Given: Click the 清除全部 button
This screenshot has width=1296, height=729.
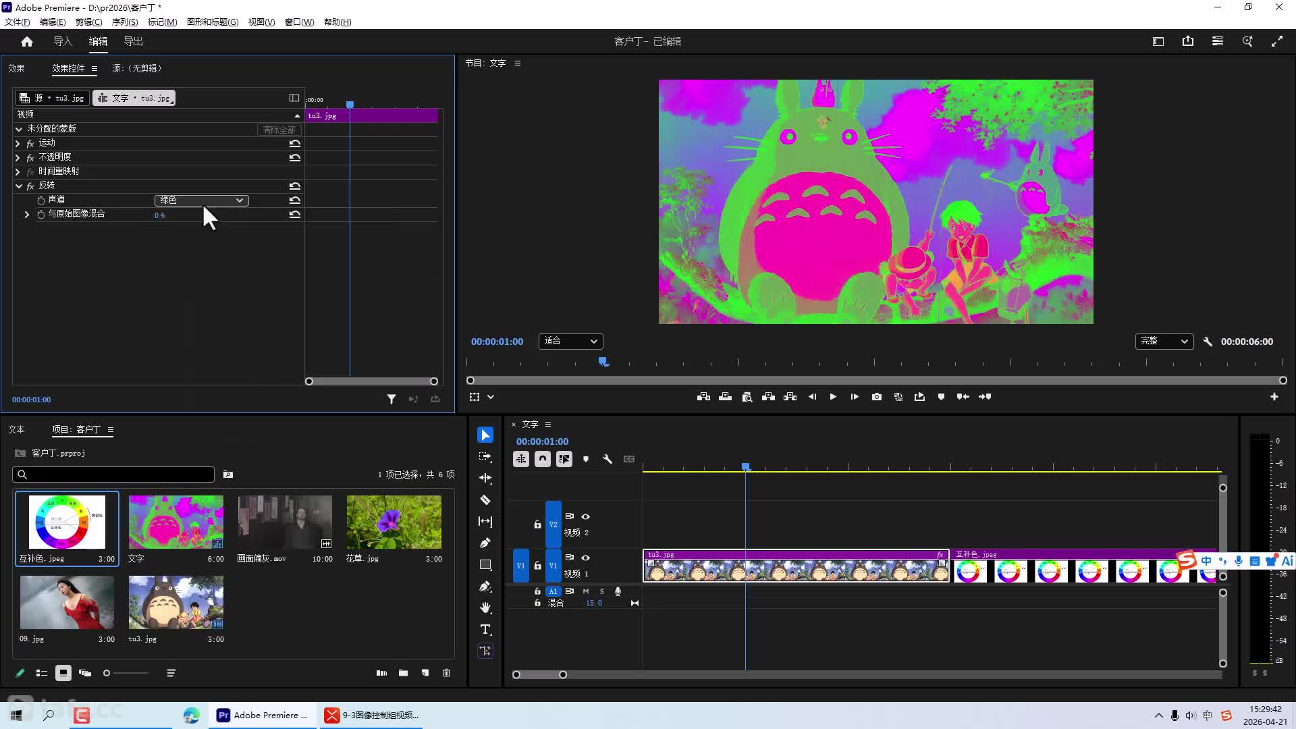Looking at the screenshot, I should pos(279,130).
